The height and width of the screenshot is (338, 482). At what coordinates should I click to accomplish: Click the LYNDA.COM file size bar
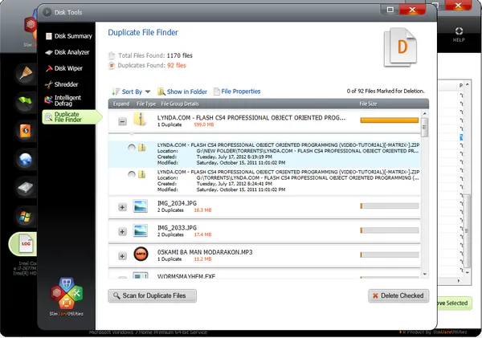point(390,120)
